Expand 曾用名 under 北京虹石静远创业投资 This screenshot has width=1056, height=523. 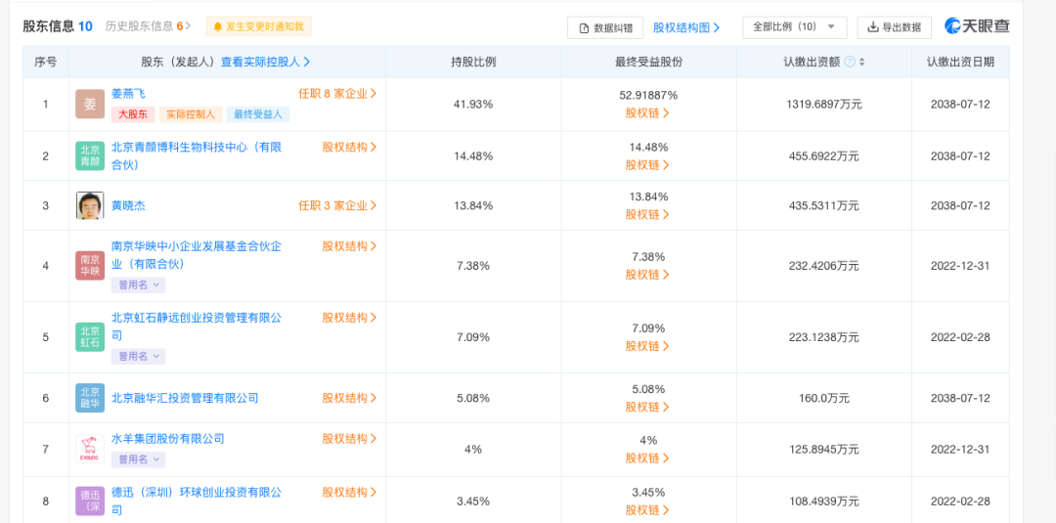tap(138, 357)
